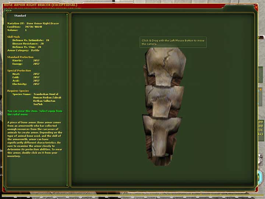
Task: Click the 'Requires Species' heading
Action: [x=18, y=91]
